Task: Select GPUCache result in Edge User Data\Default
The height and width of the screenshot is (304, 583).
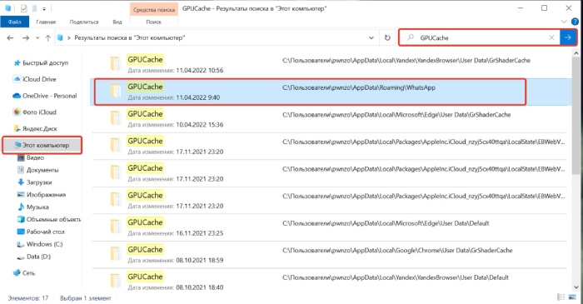Action: click(x=331, y=227)
